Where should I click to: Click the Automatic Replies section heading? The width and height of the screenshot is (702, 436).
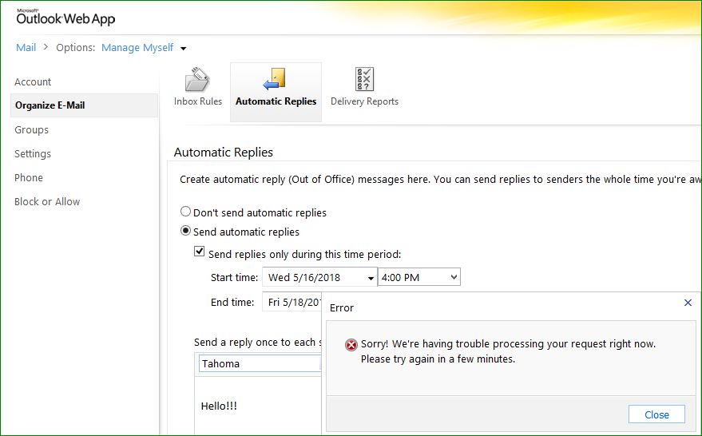click(224, 153)
